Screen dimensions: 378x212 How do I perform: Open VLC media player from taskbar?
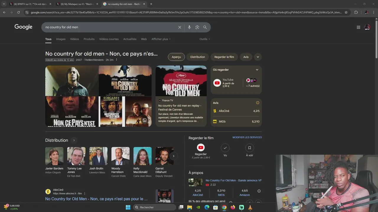[x=250, y=207]
